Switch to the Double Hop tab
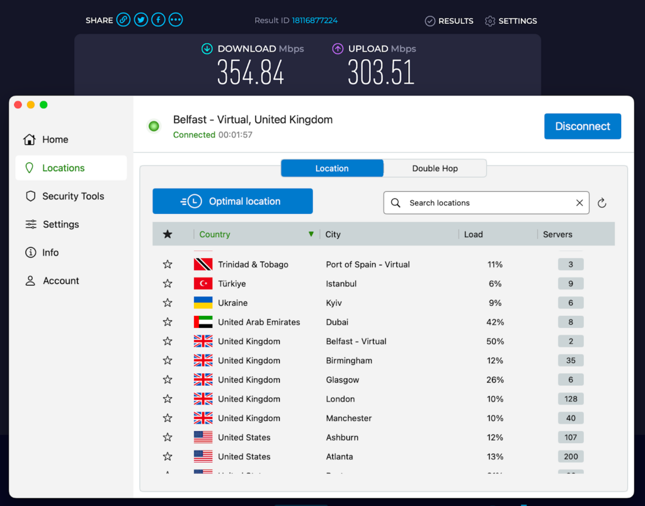 [435, 169]
